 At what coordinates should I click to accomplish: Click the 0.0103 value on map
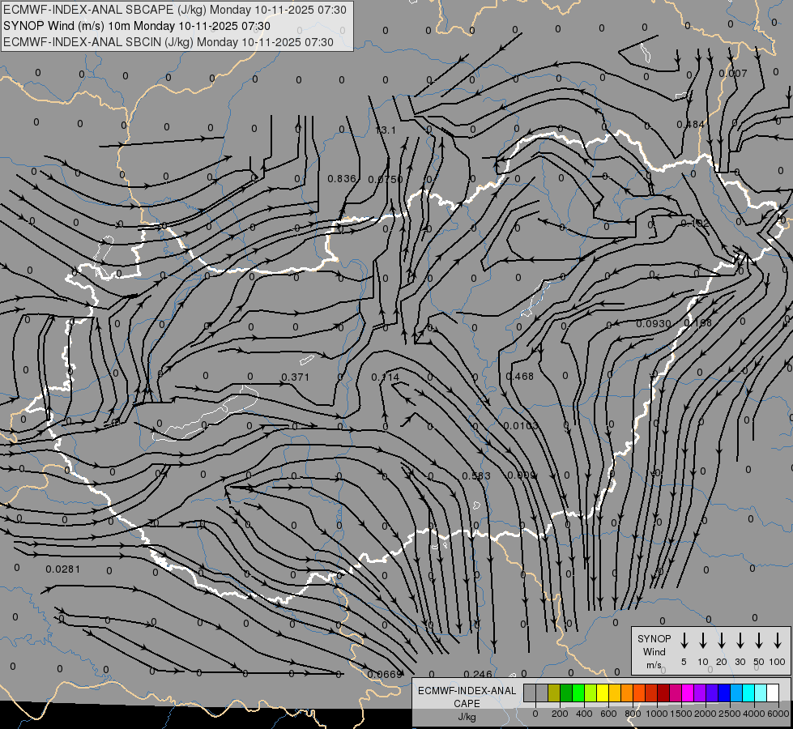(x=521, y=425)
